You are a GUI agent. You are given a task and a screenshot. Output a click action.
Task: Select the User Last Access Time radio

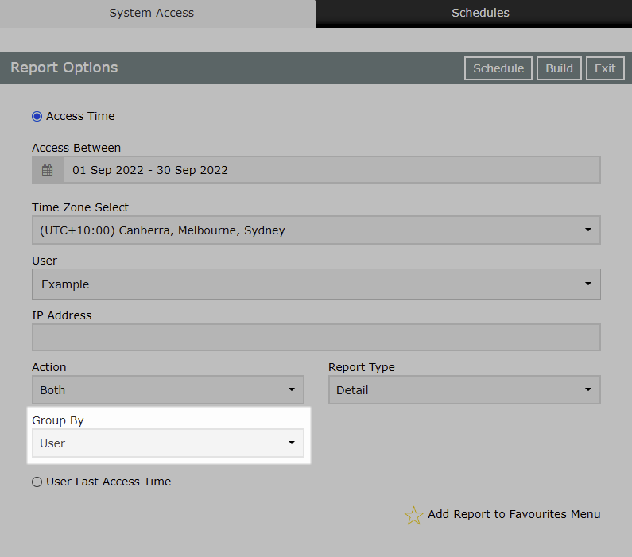(37, 482)
